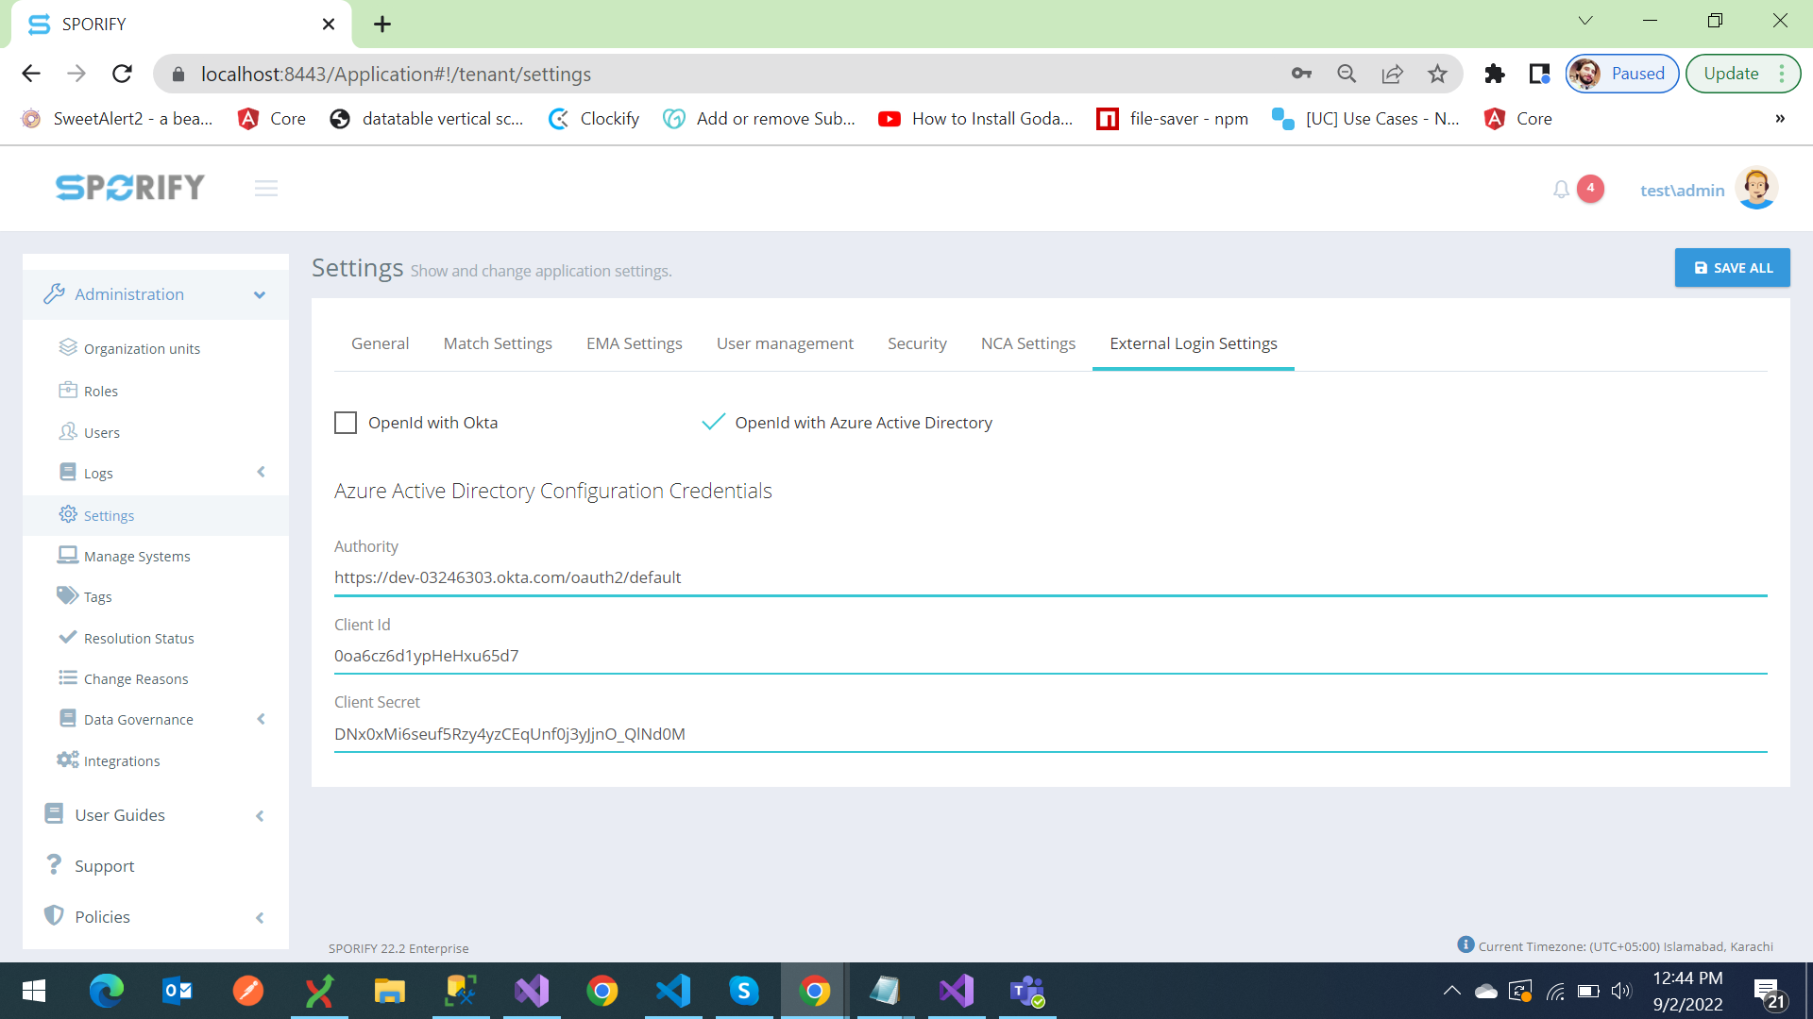Open Change Reasons via its list icon
Screen dimensions: 1813x1019
tap(67, 677)
